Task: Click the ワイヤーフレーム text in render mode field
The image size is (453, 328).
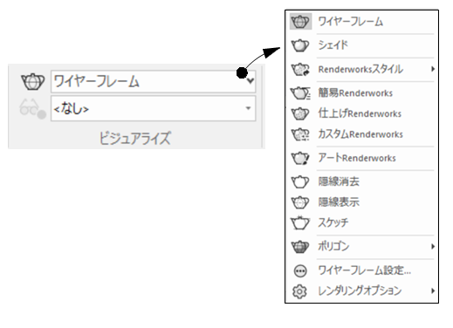Action: (x=97, y=81)
